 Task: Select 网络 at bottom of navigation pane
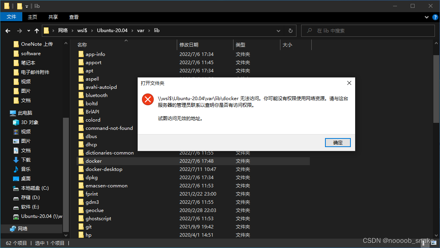[x=22, y=229]
